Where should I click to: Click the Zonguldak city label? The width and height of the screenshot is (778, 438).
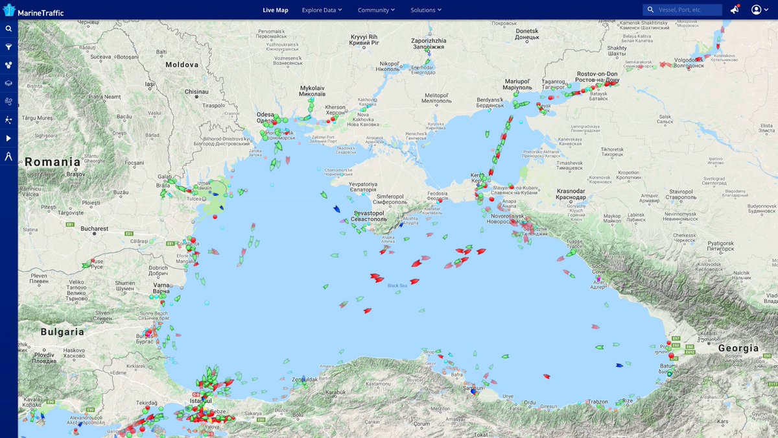(305, 378)
